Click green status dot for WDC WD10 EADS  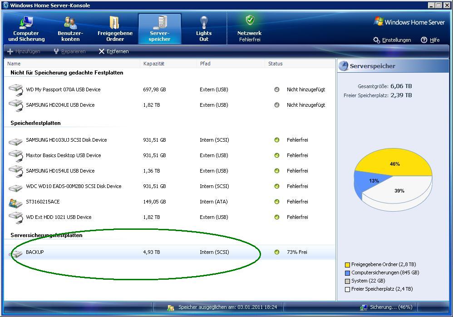[x=277, y=186]
